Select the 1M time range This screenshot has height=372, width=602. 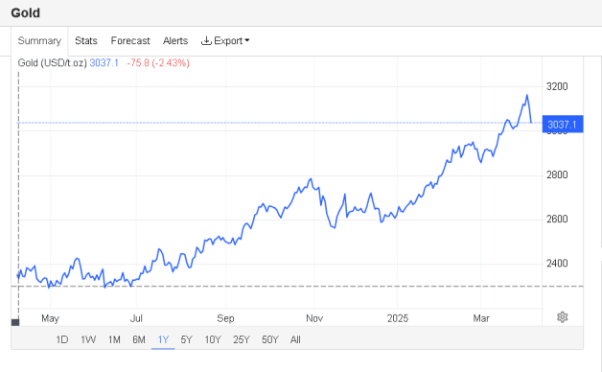tap(114, 339)
